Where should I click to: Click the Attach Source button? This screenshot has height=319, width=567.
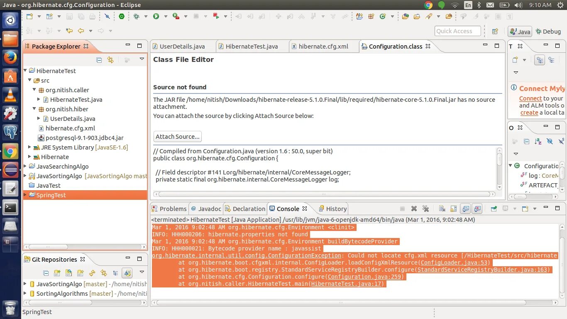(178, 136)
